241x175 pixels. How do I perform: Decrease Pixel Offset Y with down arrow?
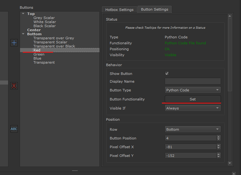pos(218,157)
